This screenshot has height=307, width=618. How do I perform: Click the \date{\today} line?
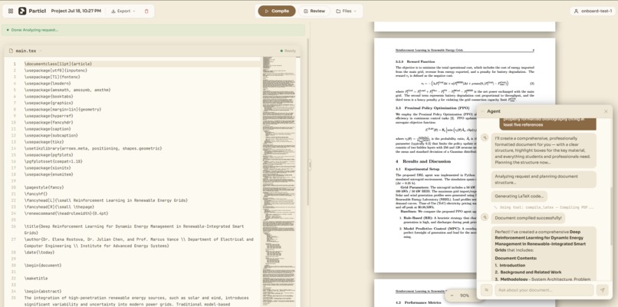[40, 253]
